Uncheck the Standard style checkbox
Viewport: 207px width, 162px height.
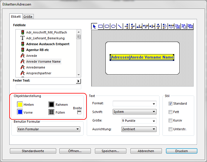click(x=170, y=103)
